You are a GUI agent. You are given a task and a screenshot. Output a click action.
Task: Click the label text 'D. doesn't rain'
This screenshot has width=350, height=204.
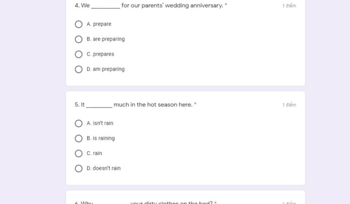tap(104, 168)
